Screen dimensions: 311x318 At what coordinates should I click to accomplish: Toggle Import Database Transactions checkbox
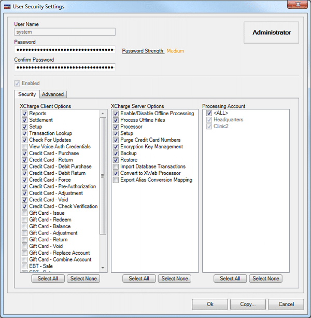coord(116,167)
